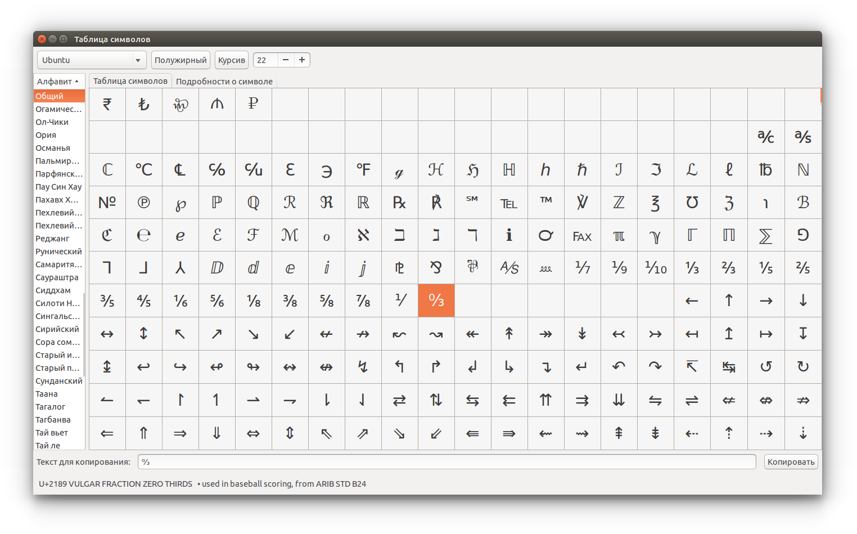Select the TEL telephone sign character

click(x=509, y=203)
